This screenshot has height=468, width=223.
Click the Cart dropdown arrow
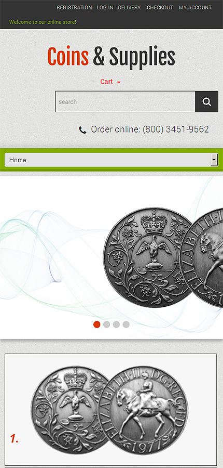[119, 82]
